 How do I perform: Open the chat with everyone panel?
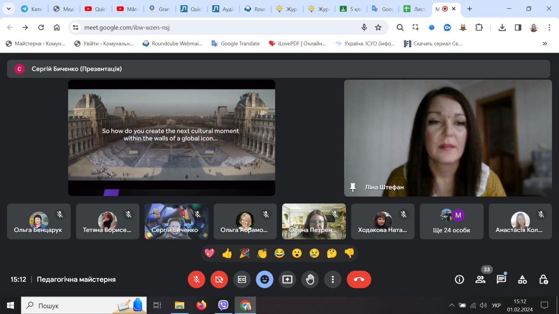(x=501, y=279)
